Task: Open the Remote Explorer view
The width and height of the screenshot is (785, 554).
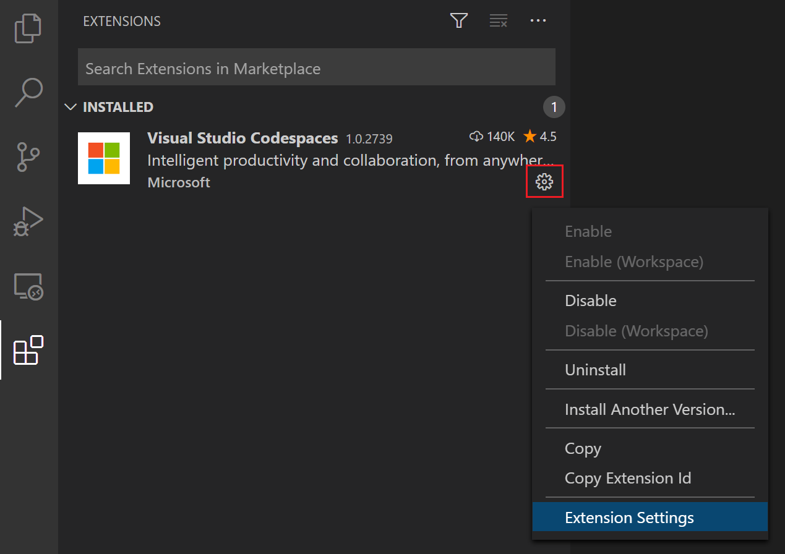Action: click(28, 286)
